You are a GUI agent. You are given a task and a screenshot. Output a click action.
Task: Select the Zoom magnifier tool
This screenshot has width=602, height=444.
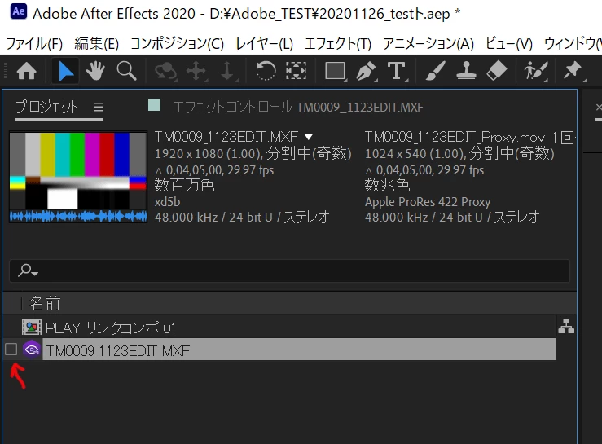[127, 71]
